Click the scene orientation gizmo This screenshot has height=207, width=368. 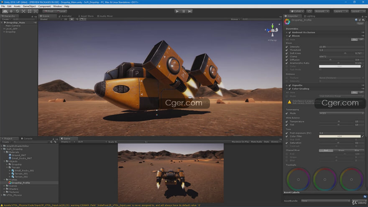pos(272,30)
